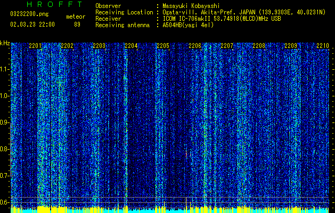Click the 2201 time marker

(x=35, y=46)
